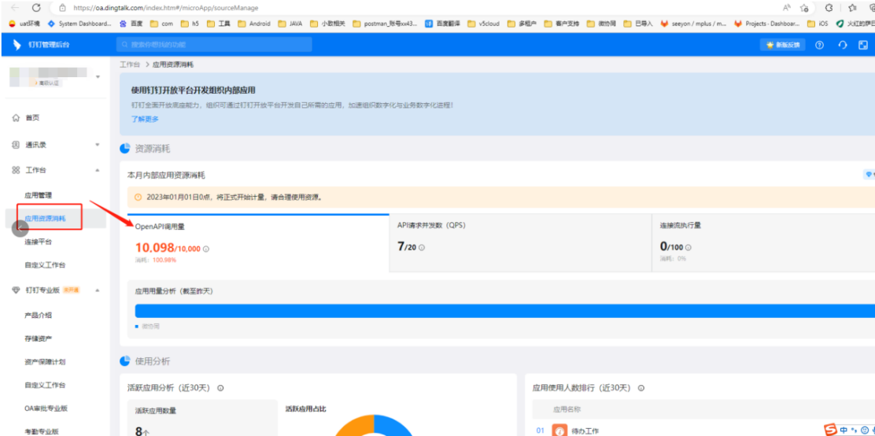Screen dimensions: 875x436
Task: Click the browser refresh icon
Action: 37,8
